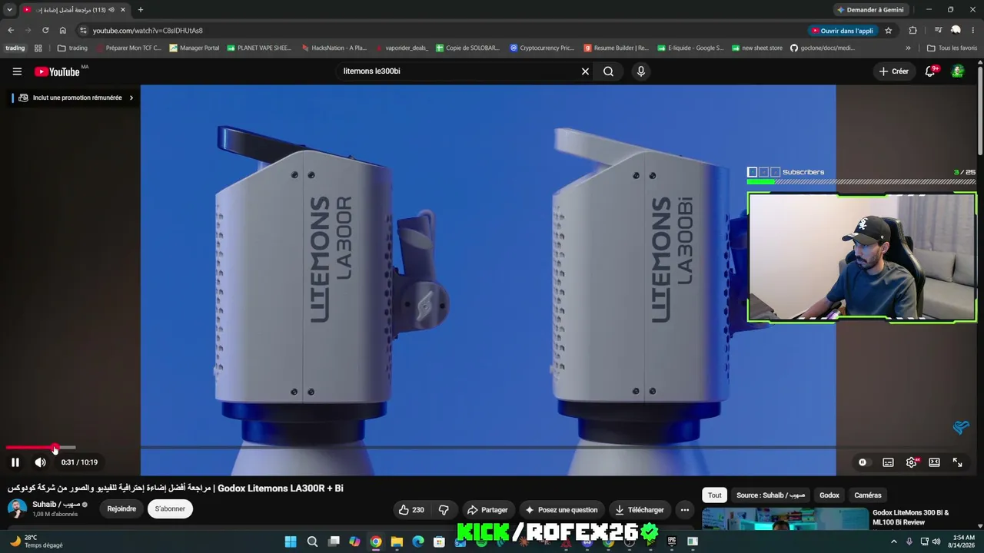Open Windows taskbar search
984x553 pixels.
pos(312,541)
